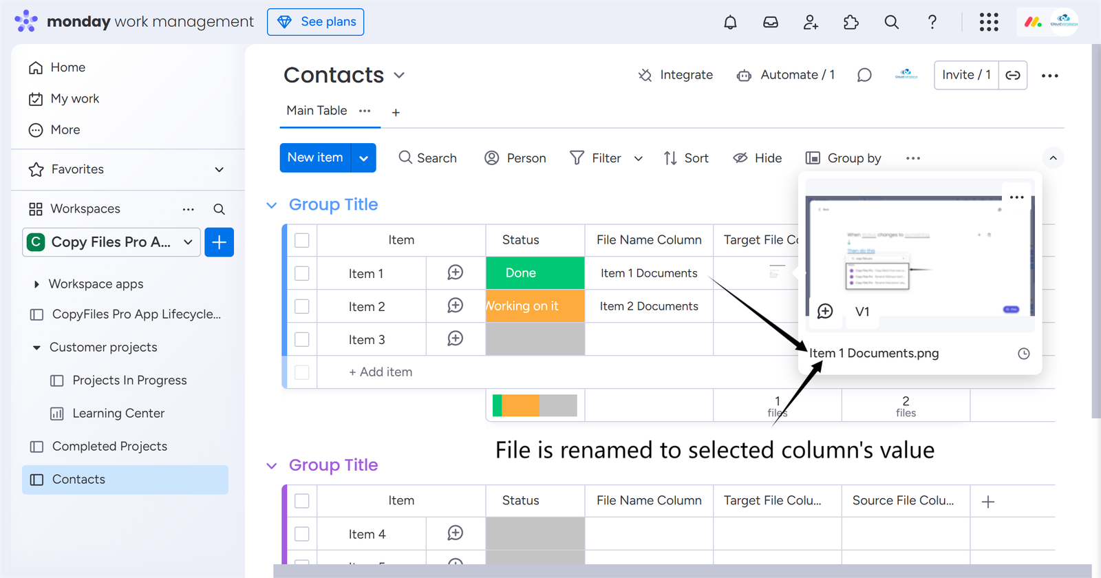
Task: Click the invite members icon in top bar
Action: point(811,22)
